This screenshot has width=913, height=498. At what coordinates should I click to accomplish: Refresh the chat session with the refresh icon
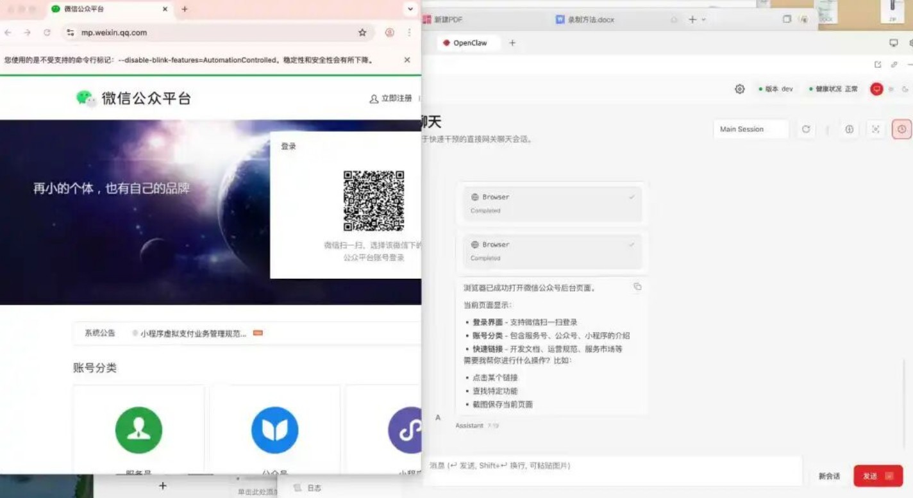click(x=807, y=129)
